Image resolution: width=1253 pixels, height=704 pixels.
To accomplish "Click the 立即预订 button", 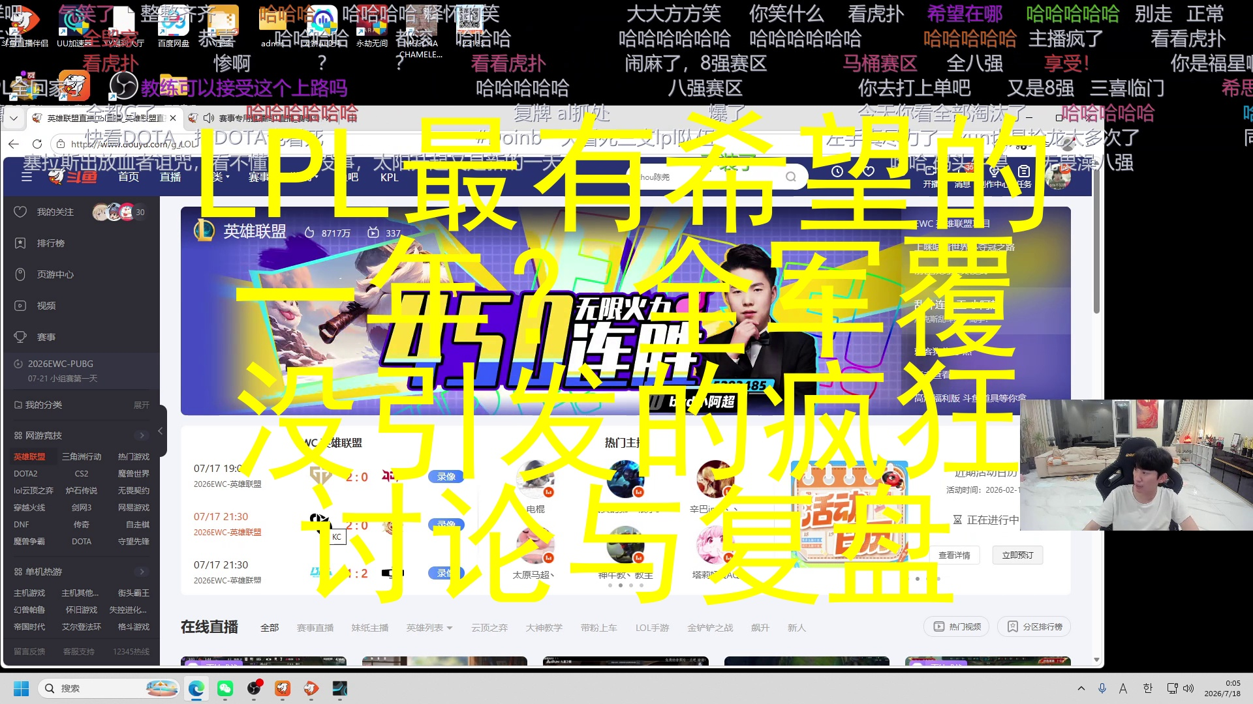I will coord(1018,555).
